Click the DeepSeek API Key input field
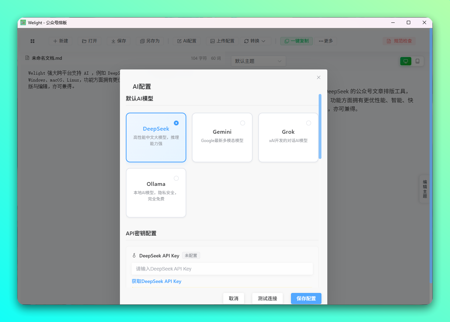 coord(222,269)
